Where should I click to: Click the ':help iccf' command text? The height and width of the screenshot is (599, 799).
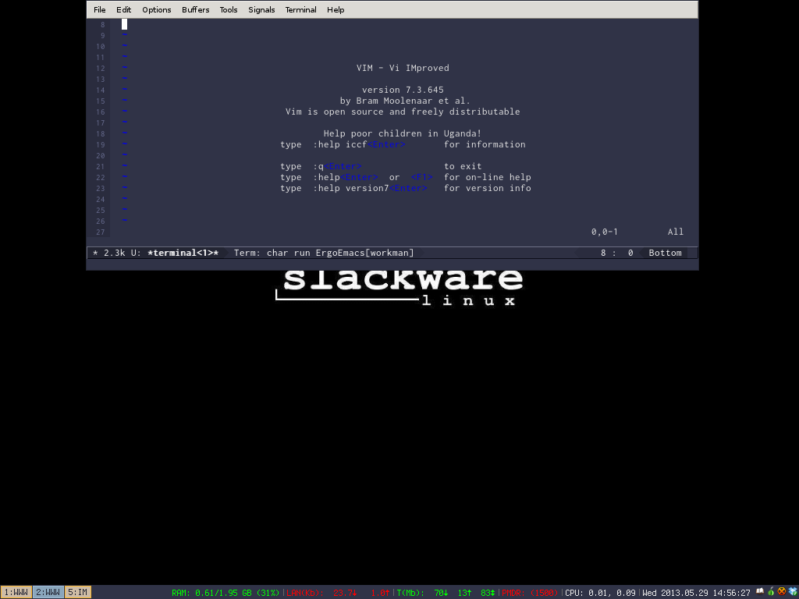(x=340, y=144)
